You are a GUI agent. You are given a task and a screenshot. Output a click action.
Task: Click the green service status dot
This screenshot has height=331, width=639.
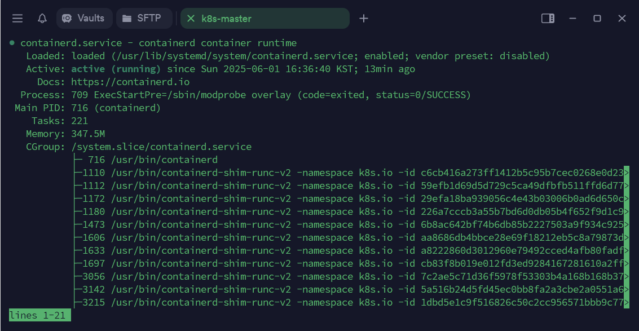[x=12, y=43]
